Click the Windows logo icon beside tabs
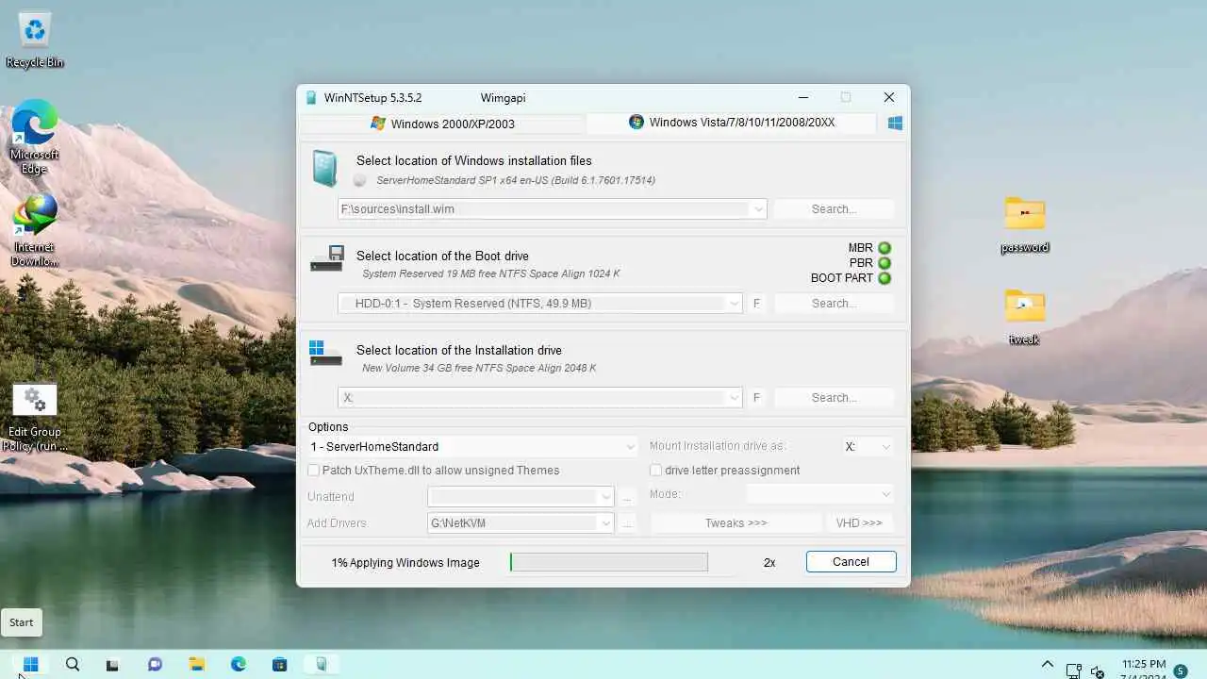This screenshot has width=1207, height=679. [x=895, y=123]
